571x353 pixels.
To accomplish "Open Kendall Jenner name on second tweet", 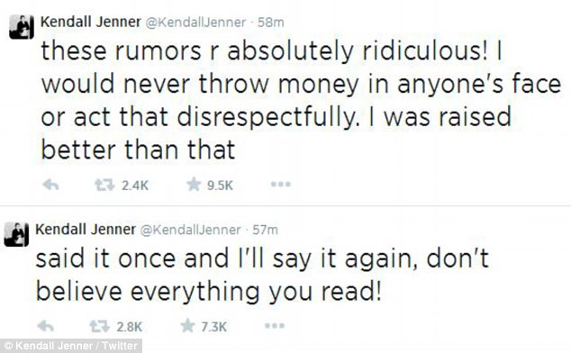I will click(x=86, y=230).
